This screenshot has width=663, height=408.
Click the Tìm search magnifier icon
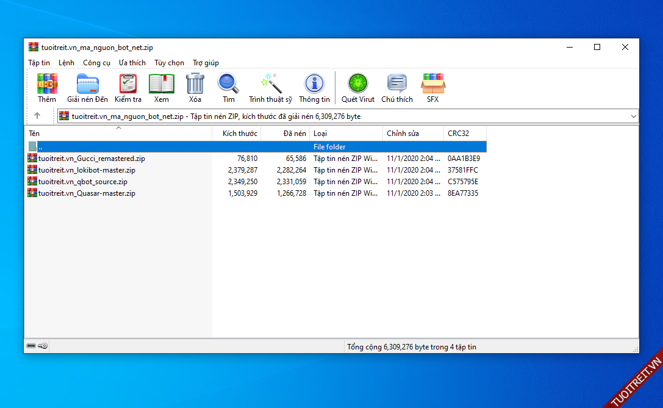coord(229,88)
